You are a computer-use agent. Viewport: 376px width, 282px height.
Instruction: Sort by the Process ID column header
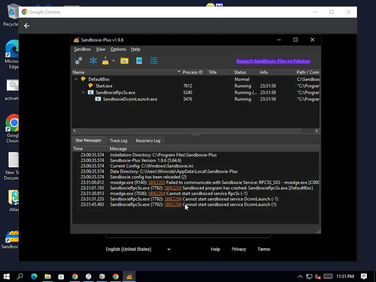pyautogui.click(x=194, y=72)
